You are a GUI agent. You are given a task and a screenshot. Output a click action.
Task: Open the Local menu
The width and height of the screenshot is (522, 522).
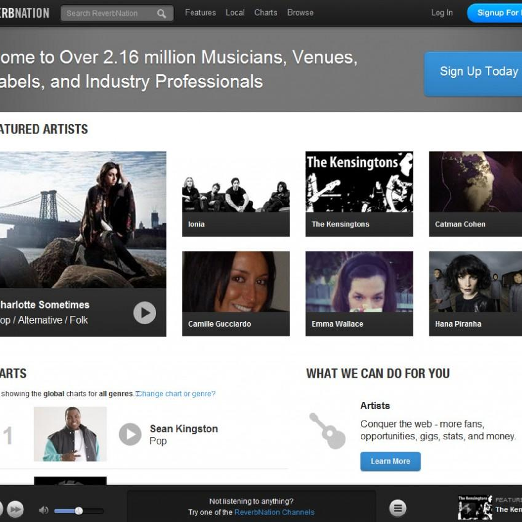pyautogui.click(x=235, y=13)
